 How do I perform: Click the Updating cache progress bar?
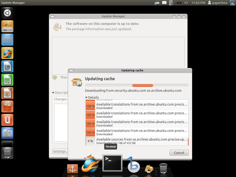click(x=137, y=85)
